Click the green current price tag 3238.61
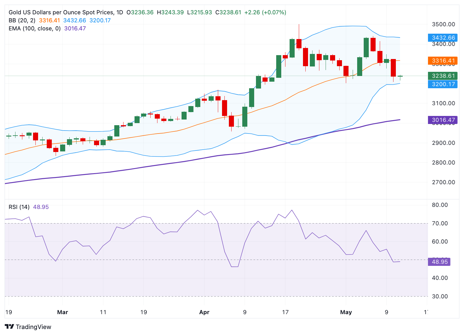464x335 pixels. 443,76
